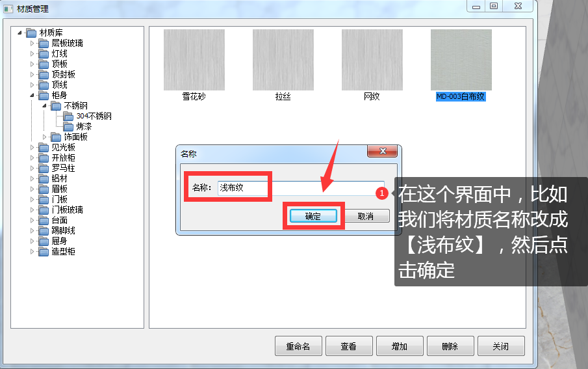This screenshot has width=588, height=369.
Task: Click the MD-003白布纹 highlighted label
Action: coord(461,96)
